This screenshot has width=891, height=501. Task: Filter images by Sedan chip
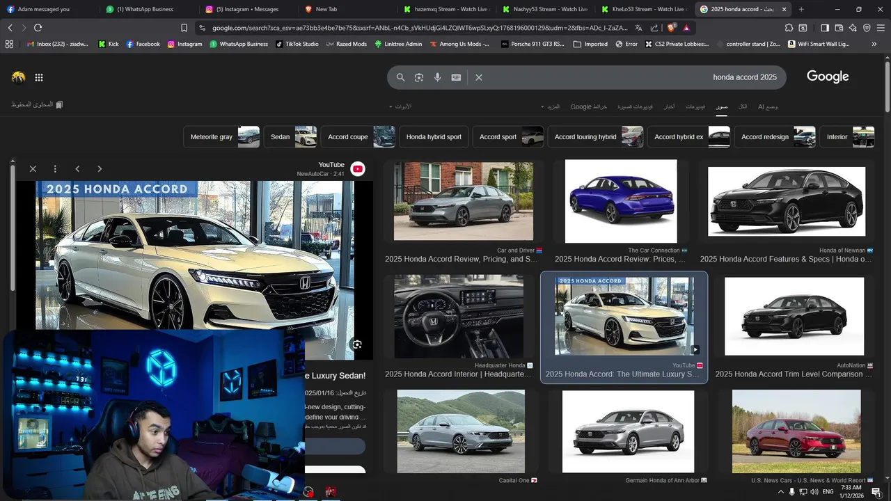pyautogui.click(x=290, y=137)
